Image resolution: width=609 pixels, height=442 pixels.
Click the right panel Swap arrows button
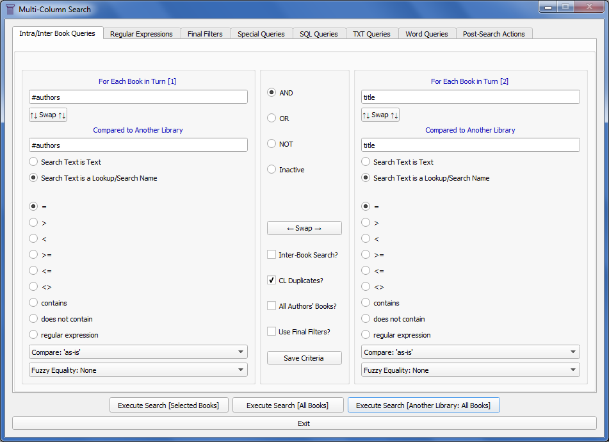click(380, 115)
